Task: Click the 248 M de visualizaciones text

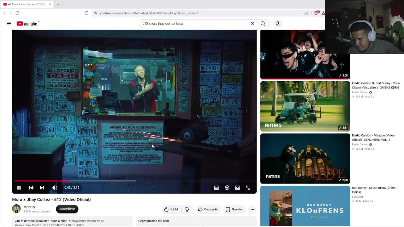Action: pos(32,221)
